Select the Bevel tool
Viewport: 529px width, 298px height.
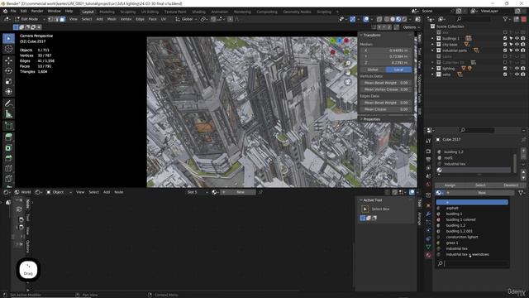tap(8, 158)
